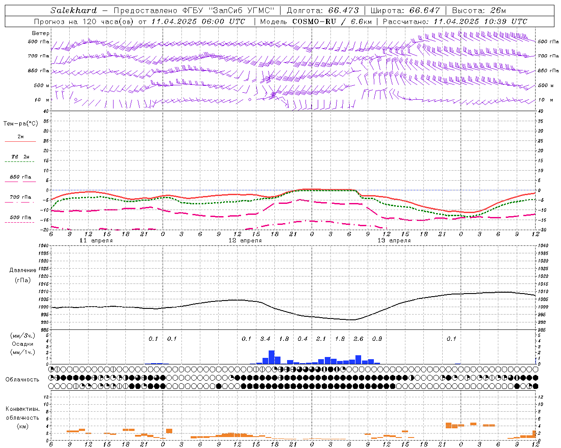Click the "10 м" wind level label on left axis
This screenshot has height=448, width=561.
[x=43, y=100]
